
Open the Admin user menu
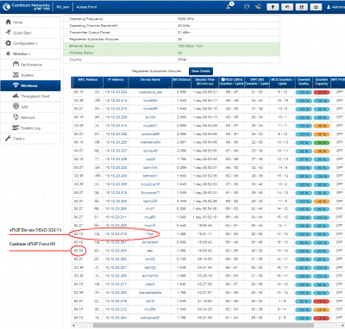pyautogui.click(x=336, y=7)
